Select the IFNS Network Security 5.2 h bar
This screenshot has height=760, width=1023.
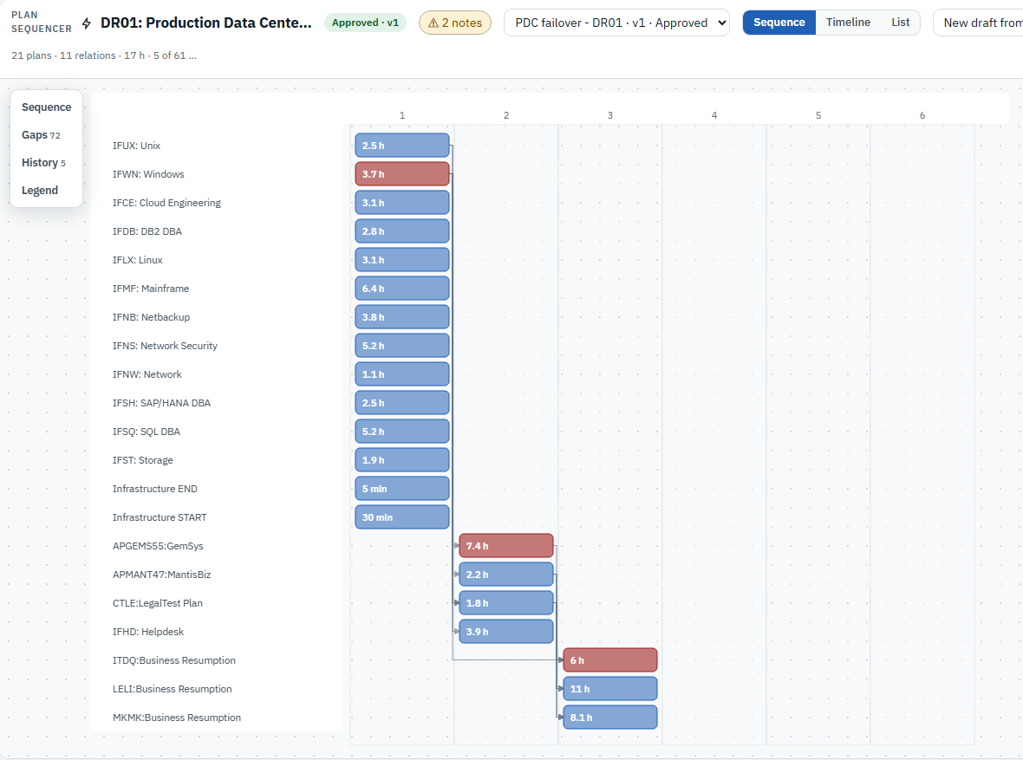[402, 346]
